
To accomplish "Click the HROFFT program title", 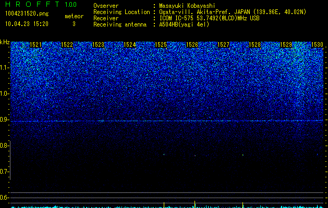I will pos(33,4).
